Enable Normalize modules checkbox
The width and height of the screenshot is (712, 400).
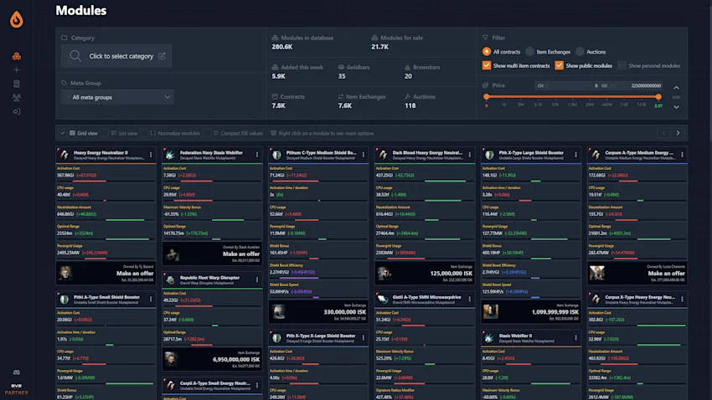[x=143, y=133]
